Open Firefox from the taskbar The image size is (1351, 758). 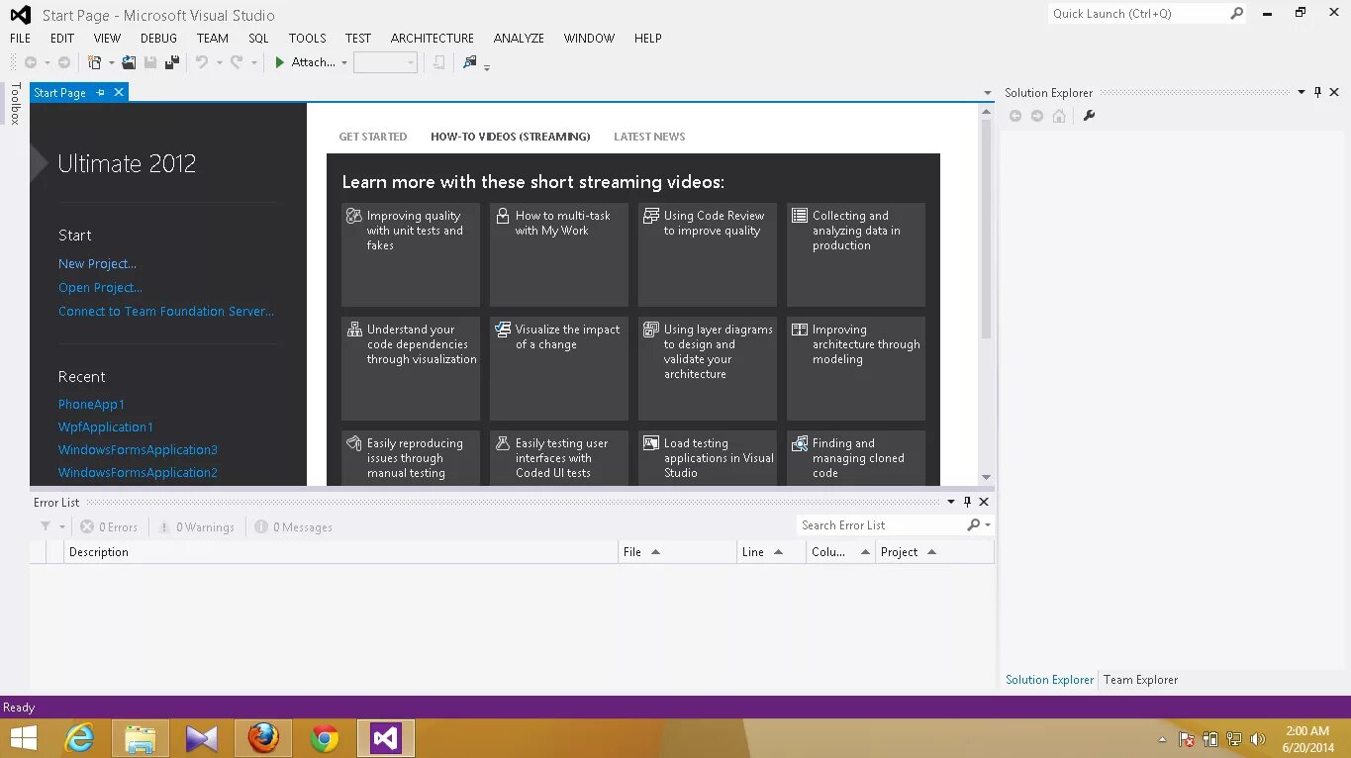tap(263, 738)
